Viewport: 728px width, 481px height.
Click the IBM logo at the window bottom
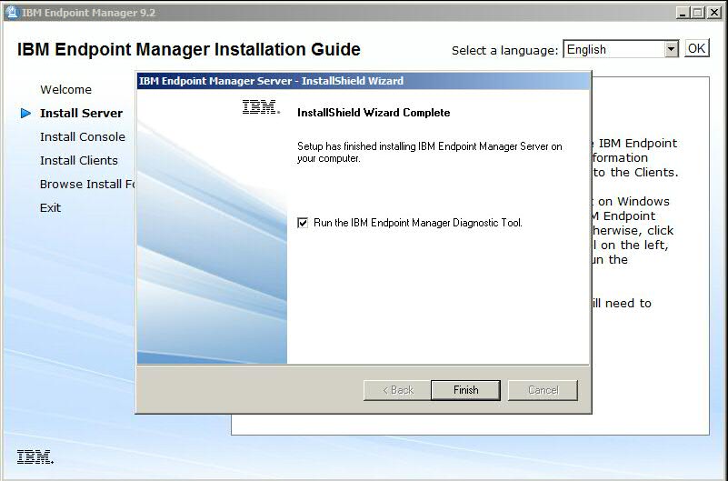(35, 456)
